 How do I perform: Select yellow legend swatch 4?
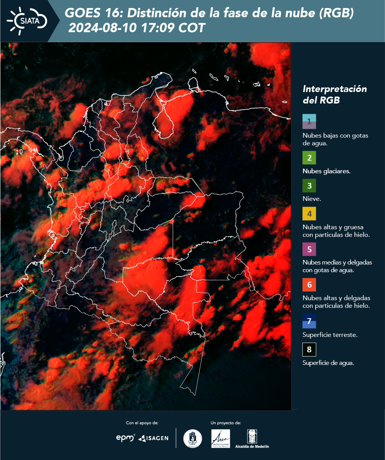pos(309,214)
